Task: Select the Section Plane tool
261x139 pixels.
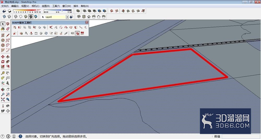Action: click(8, 111)
